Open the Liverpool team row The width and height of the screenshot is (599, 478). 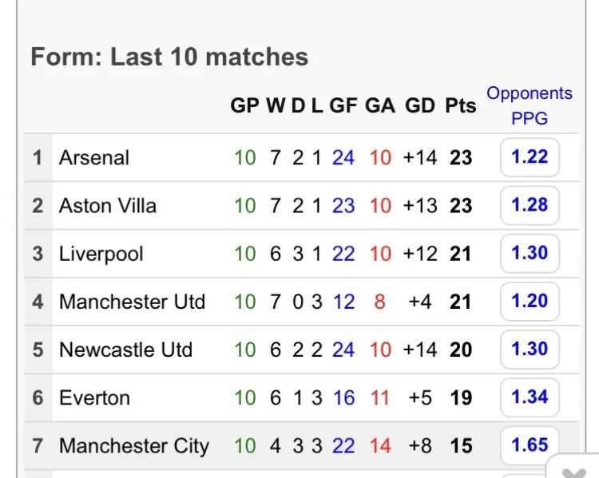(x=101, y=254)
